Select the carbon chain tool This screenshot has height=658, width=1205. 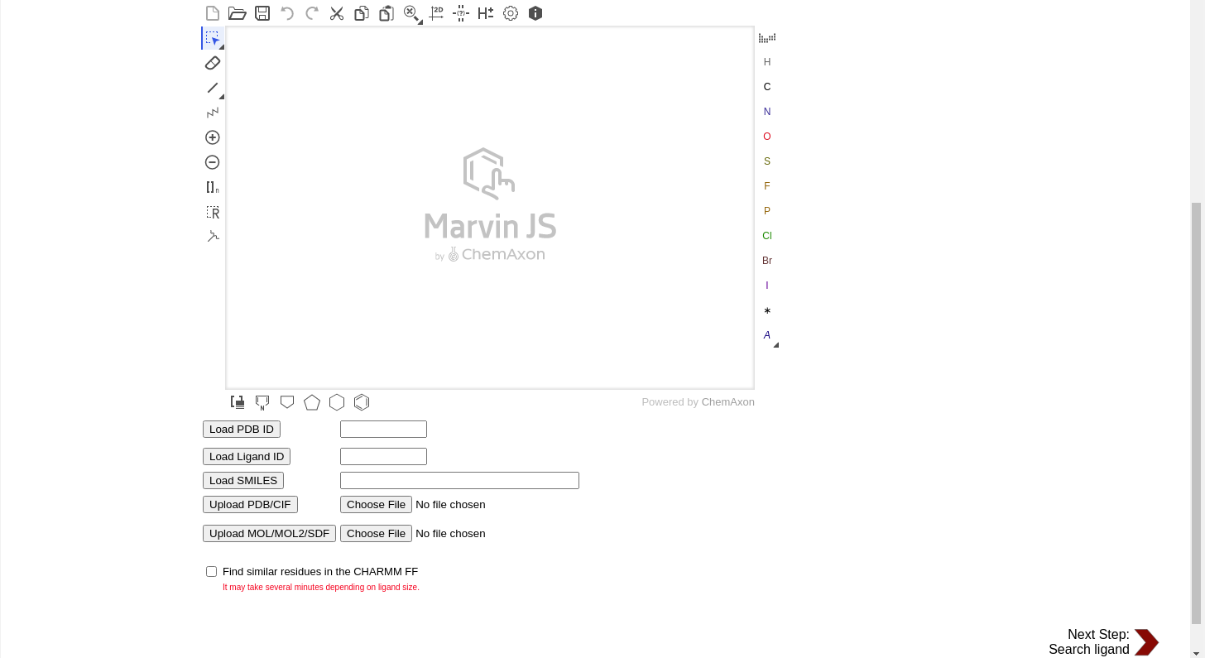coord(213,113)
